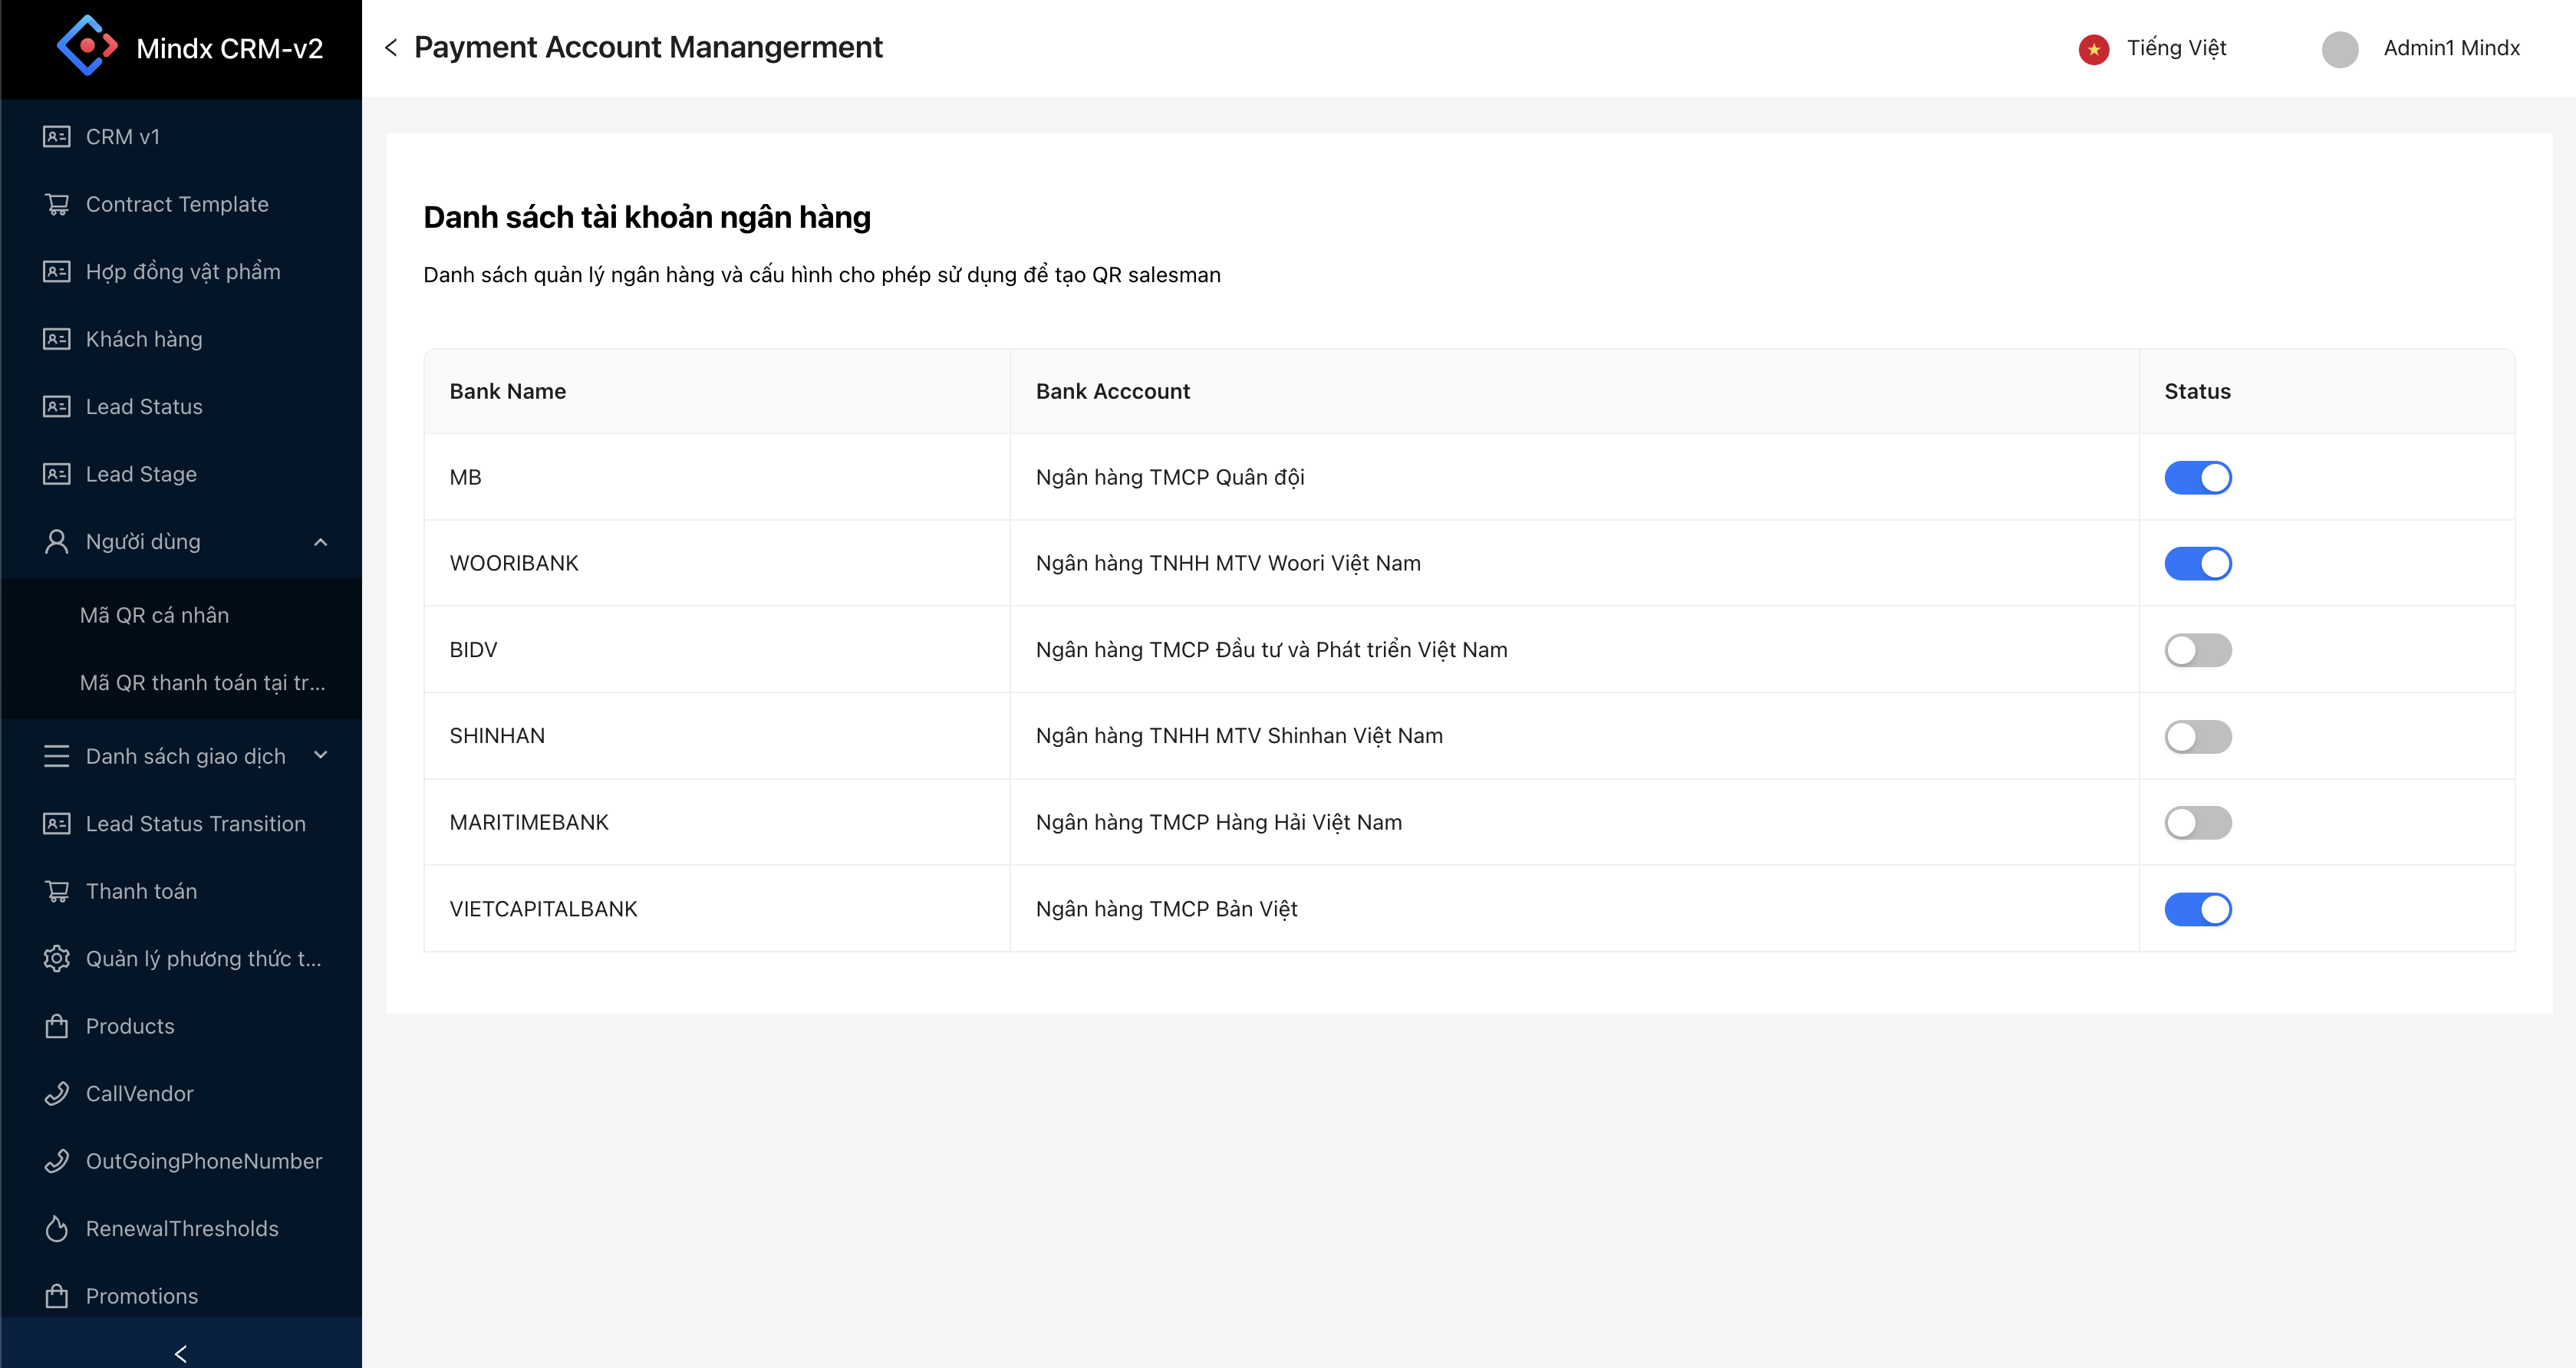Open the Tiếng Việt language selector

pyautogui.click(x=2175, y=48)
